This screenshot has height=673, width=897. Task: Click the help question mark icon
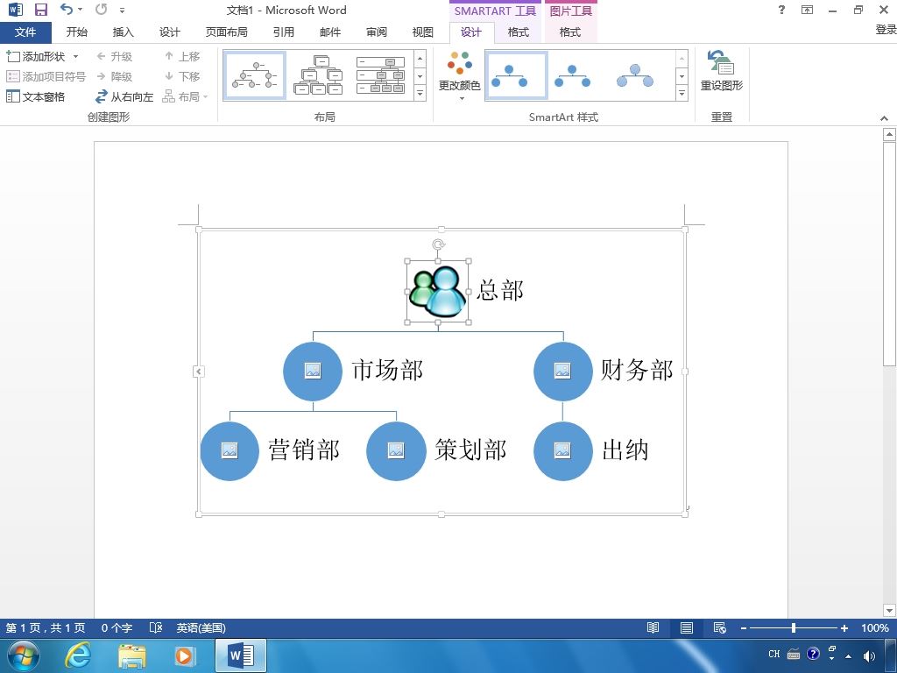coord(781,10)
